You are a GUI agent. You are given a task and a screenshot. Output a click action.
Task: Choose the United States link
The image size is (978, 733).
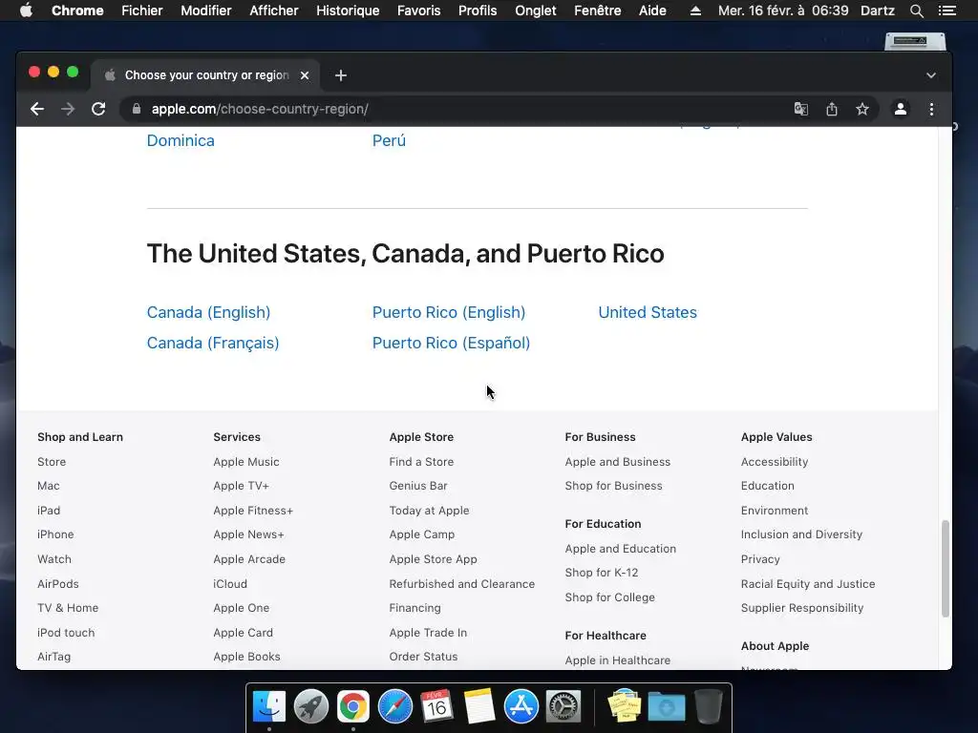pyautogui.click(x=648, y=312)
